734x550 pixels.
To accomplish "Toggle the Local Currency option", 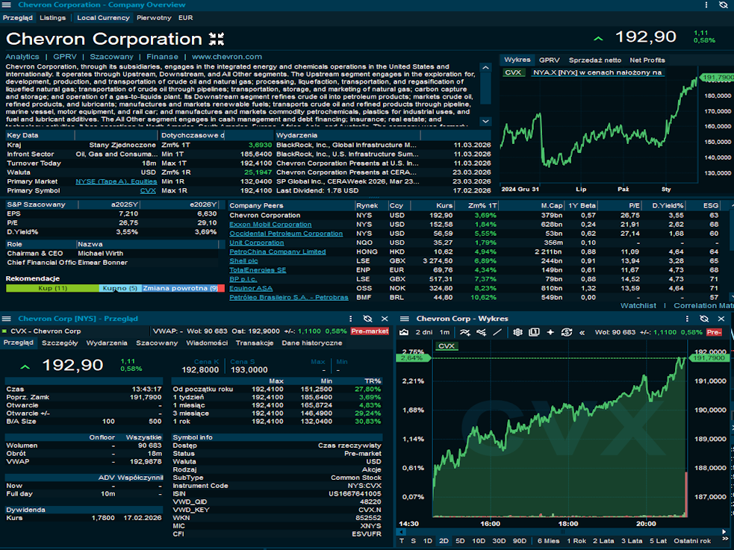I will [103, 17].
